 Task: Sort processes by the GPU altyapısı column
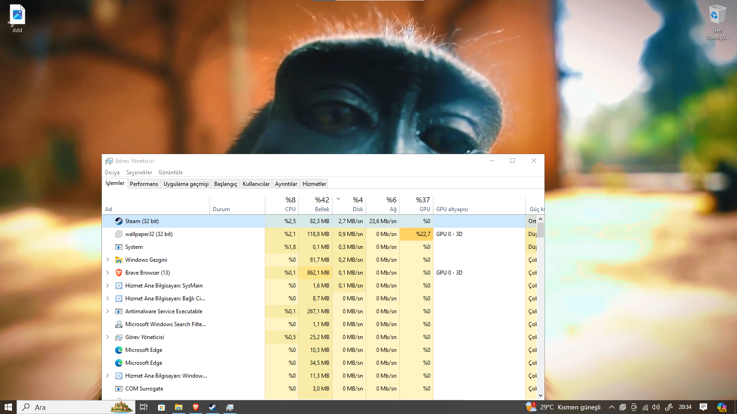tap(479, 204)
